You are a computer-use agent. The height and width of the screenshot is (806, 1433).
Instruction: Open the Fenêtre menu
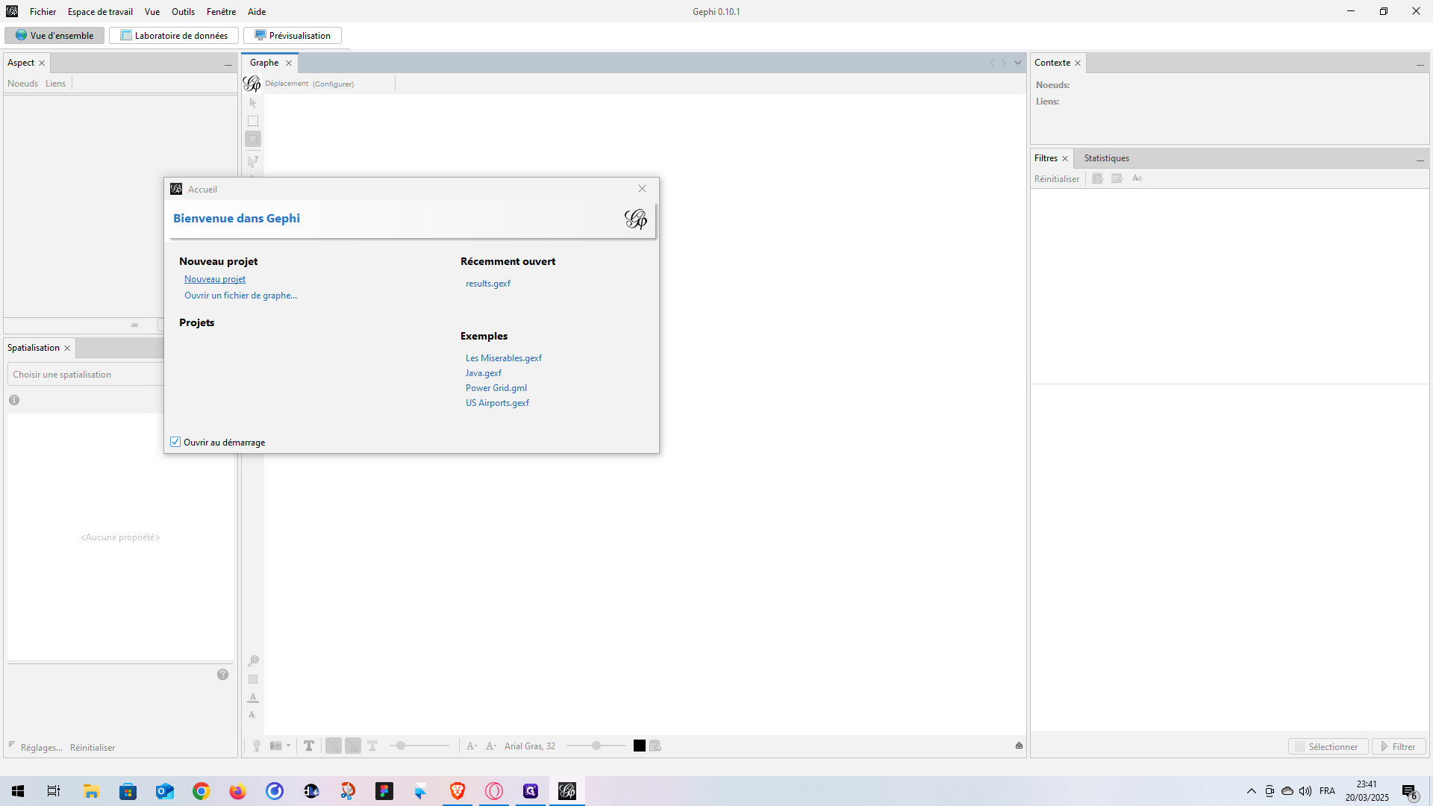(x=221, y=11)
